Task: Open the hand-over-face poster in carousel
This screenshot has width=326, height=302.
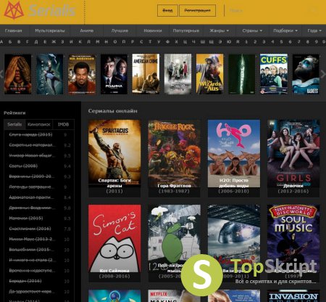Action: (x=17, y=74)
